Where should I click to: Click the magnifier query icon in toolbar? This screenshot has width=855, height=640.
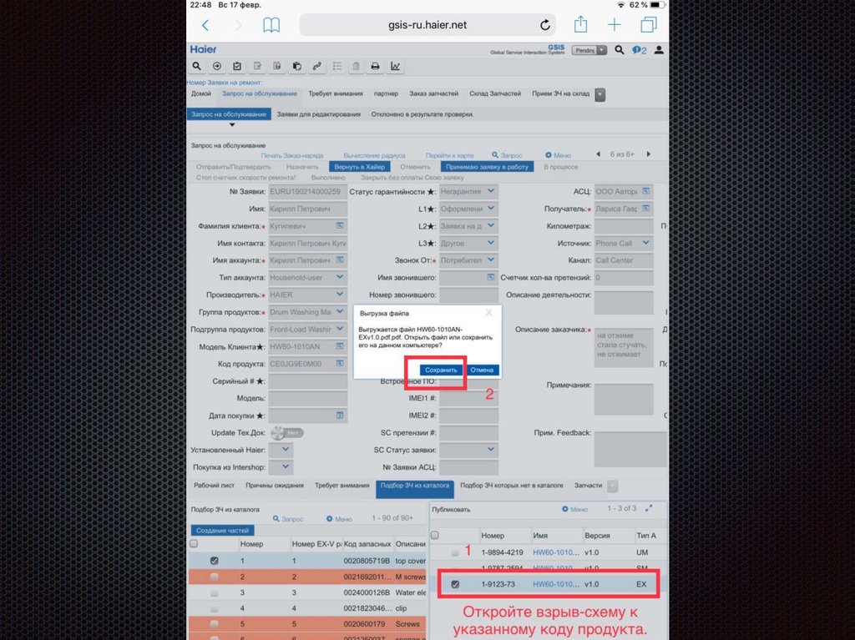coord(196,66)
